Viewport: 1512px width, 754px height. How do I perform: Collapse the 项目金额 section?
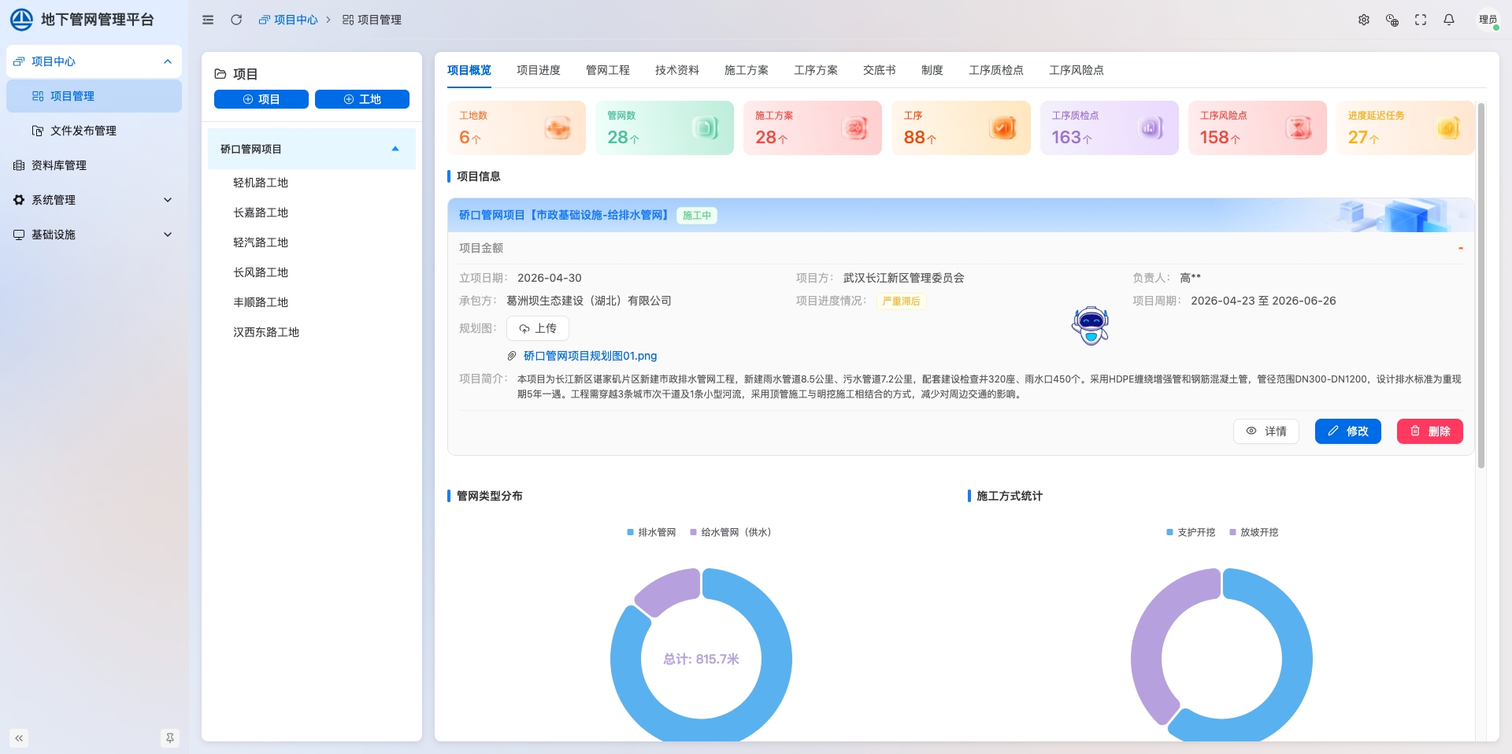point(1460,248)
